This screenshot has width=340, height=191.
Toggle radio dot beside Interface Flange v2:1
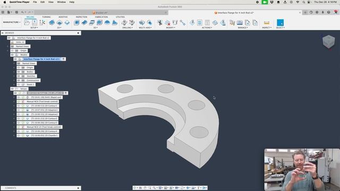coord(64,59)
